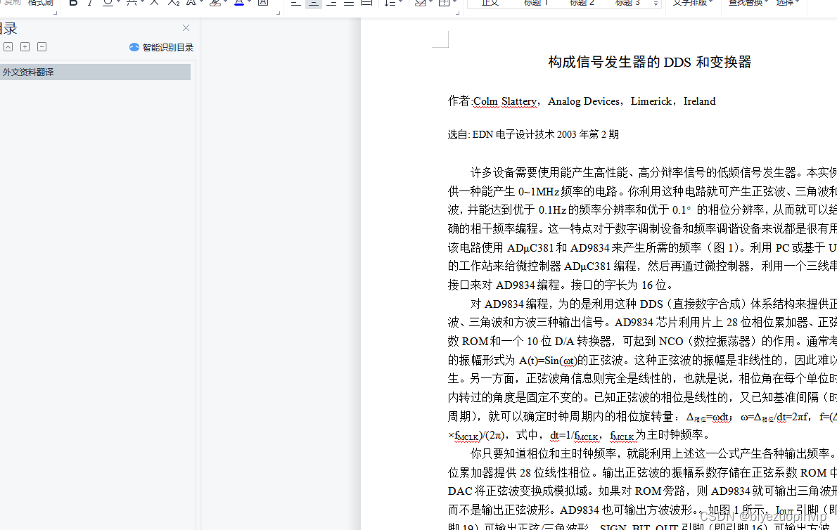This screenshot has height=530, width=837.
Task: Open the 文字排版 menu
Action: point(692,4)
